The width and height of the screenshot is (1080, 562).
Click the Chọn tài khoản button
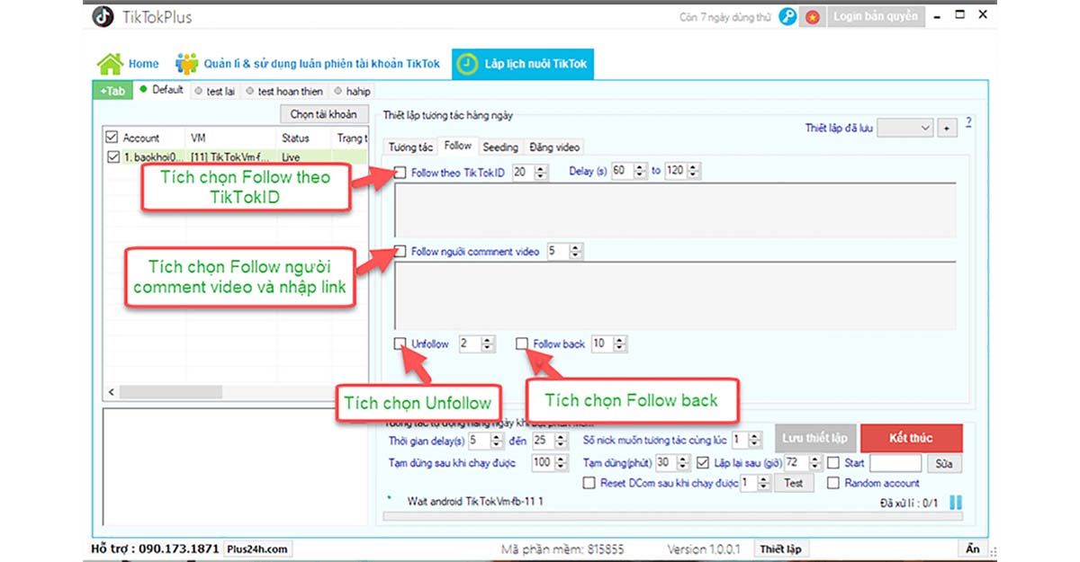click(324, 114)
